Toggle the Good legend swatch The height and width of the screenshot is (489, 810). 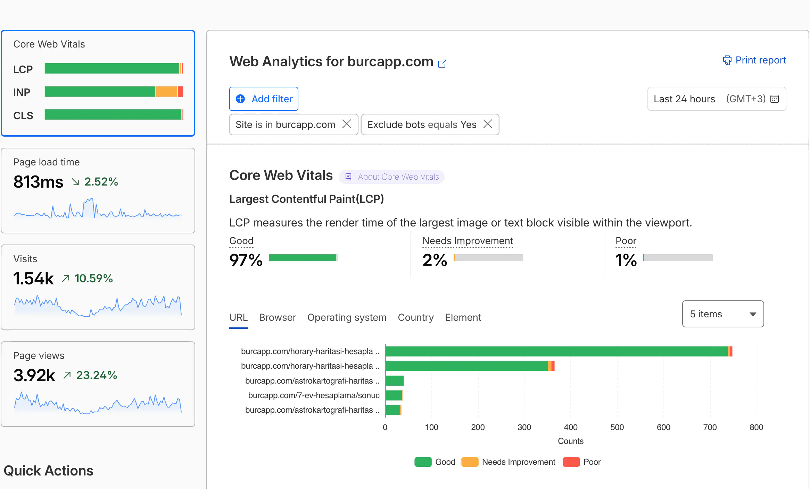pyautogui.click(x=423, y=462)
